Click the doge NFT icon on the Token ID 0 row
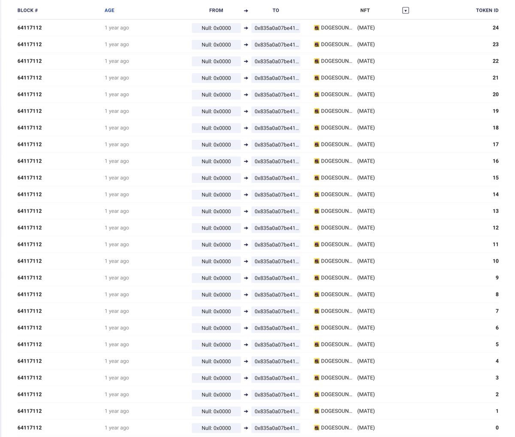Screen dimensions: 515x437 317,428
